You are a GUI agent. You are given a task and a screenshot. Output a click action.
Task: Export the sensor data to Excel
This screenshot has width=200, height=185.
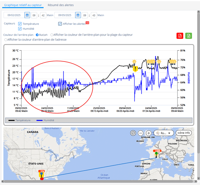click(x=189, y=36)
